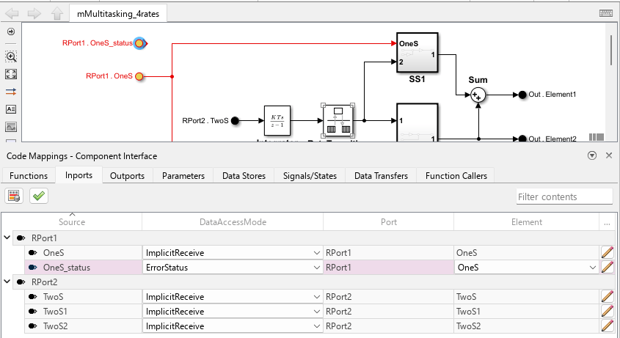The height and width of the screenshot is (338, 620).
Task: Click the green checkmark validate button
Action: click(x=39, y=196)
